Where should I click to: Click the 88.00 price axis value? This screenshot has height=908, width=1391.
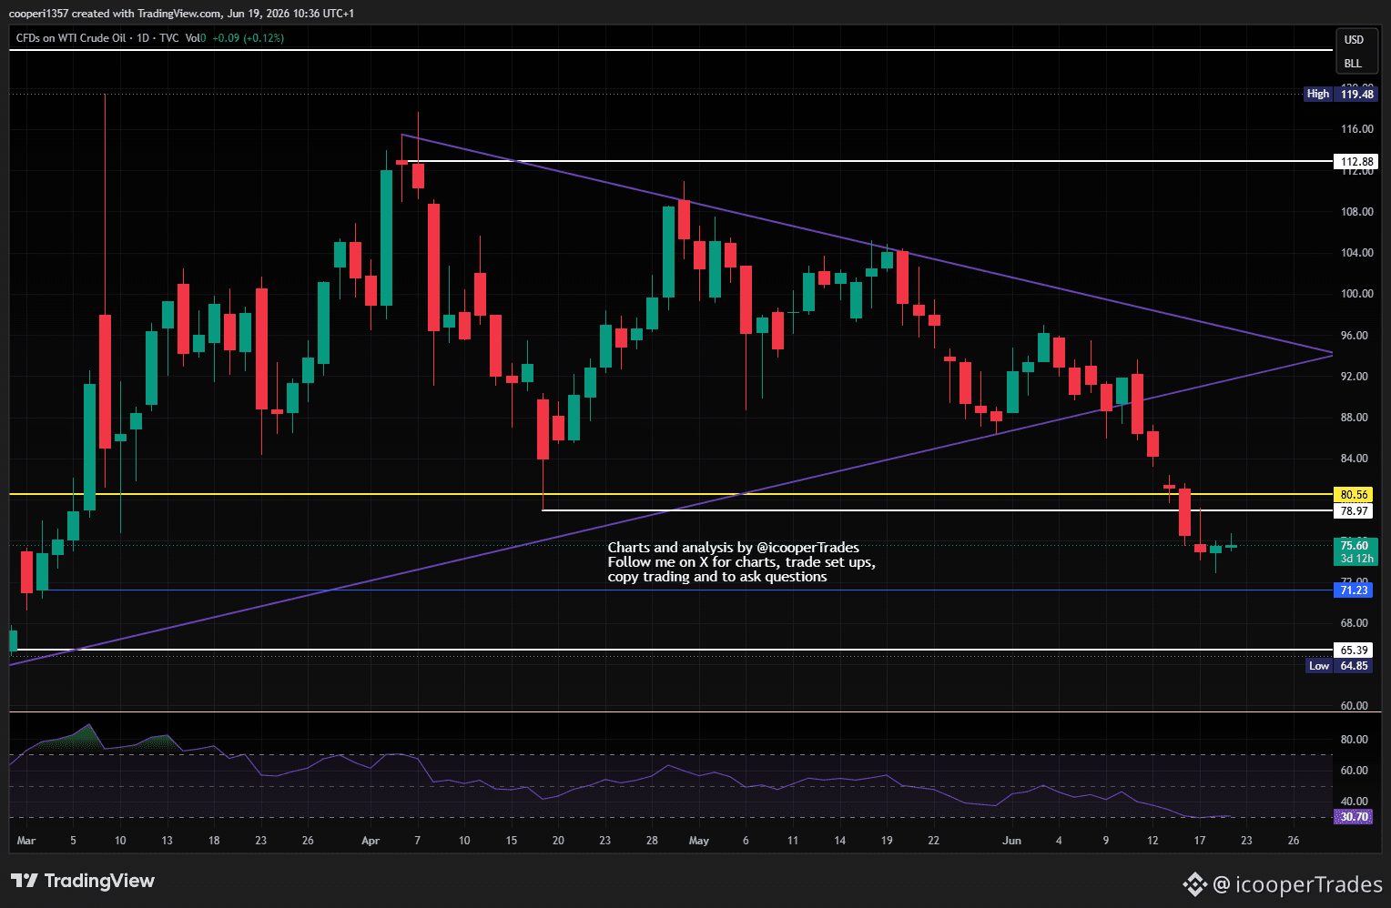[x=1356, y=418]
